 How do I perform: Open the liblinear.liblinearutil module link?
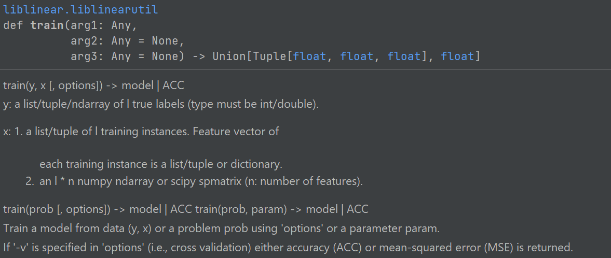(80, 9)
